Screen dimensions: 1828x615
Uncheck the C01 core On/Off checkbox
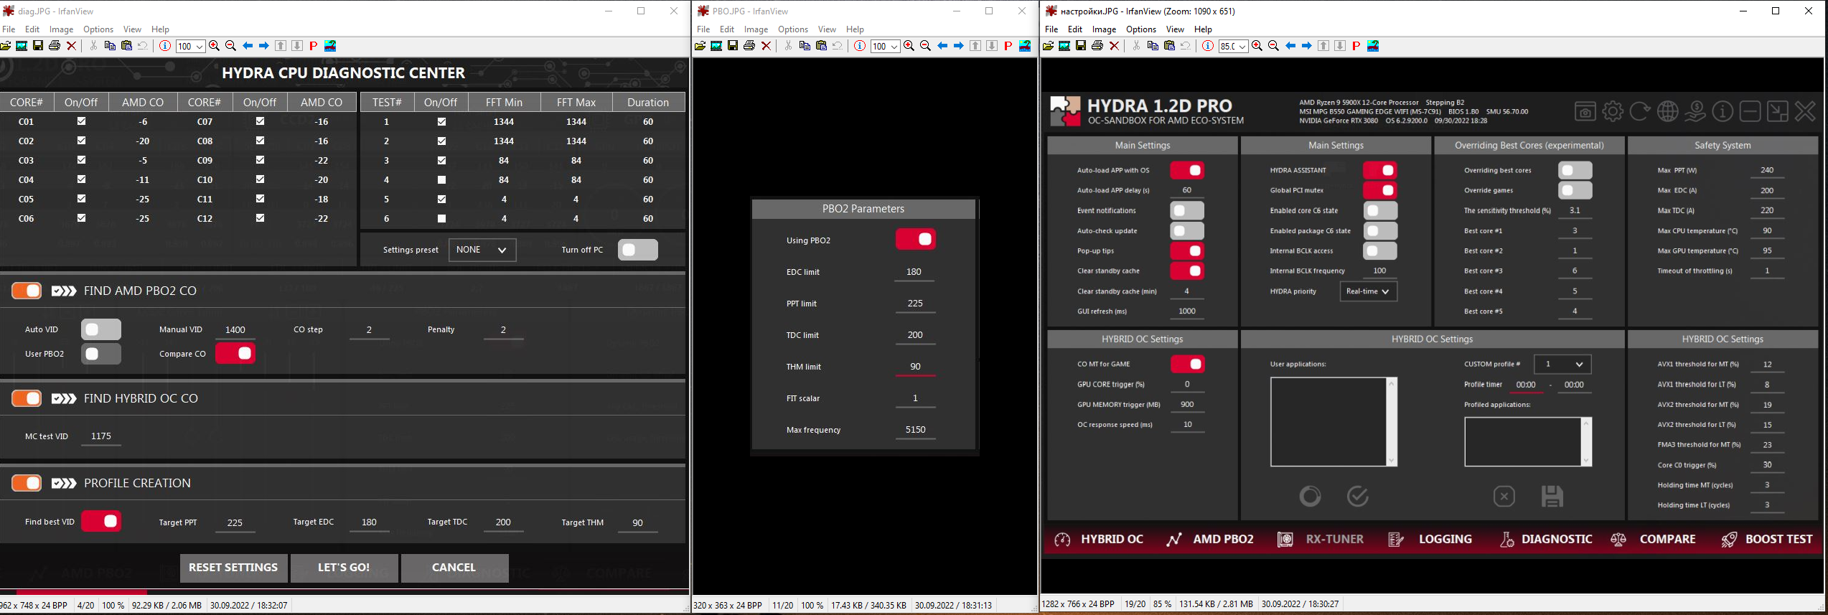click(81, 121)
